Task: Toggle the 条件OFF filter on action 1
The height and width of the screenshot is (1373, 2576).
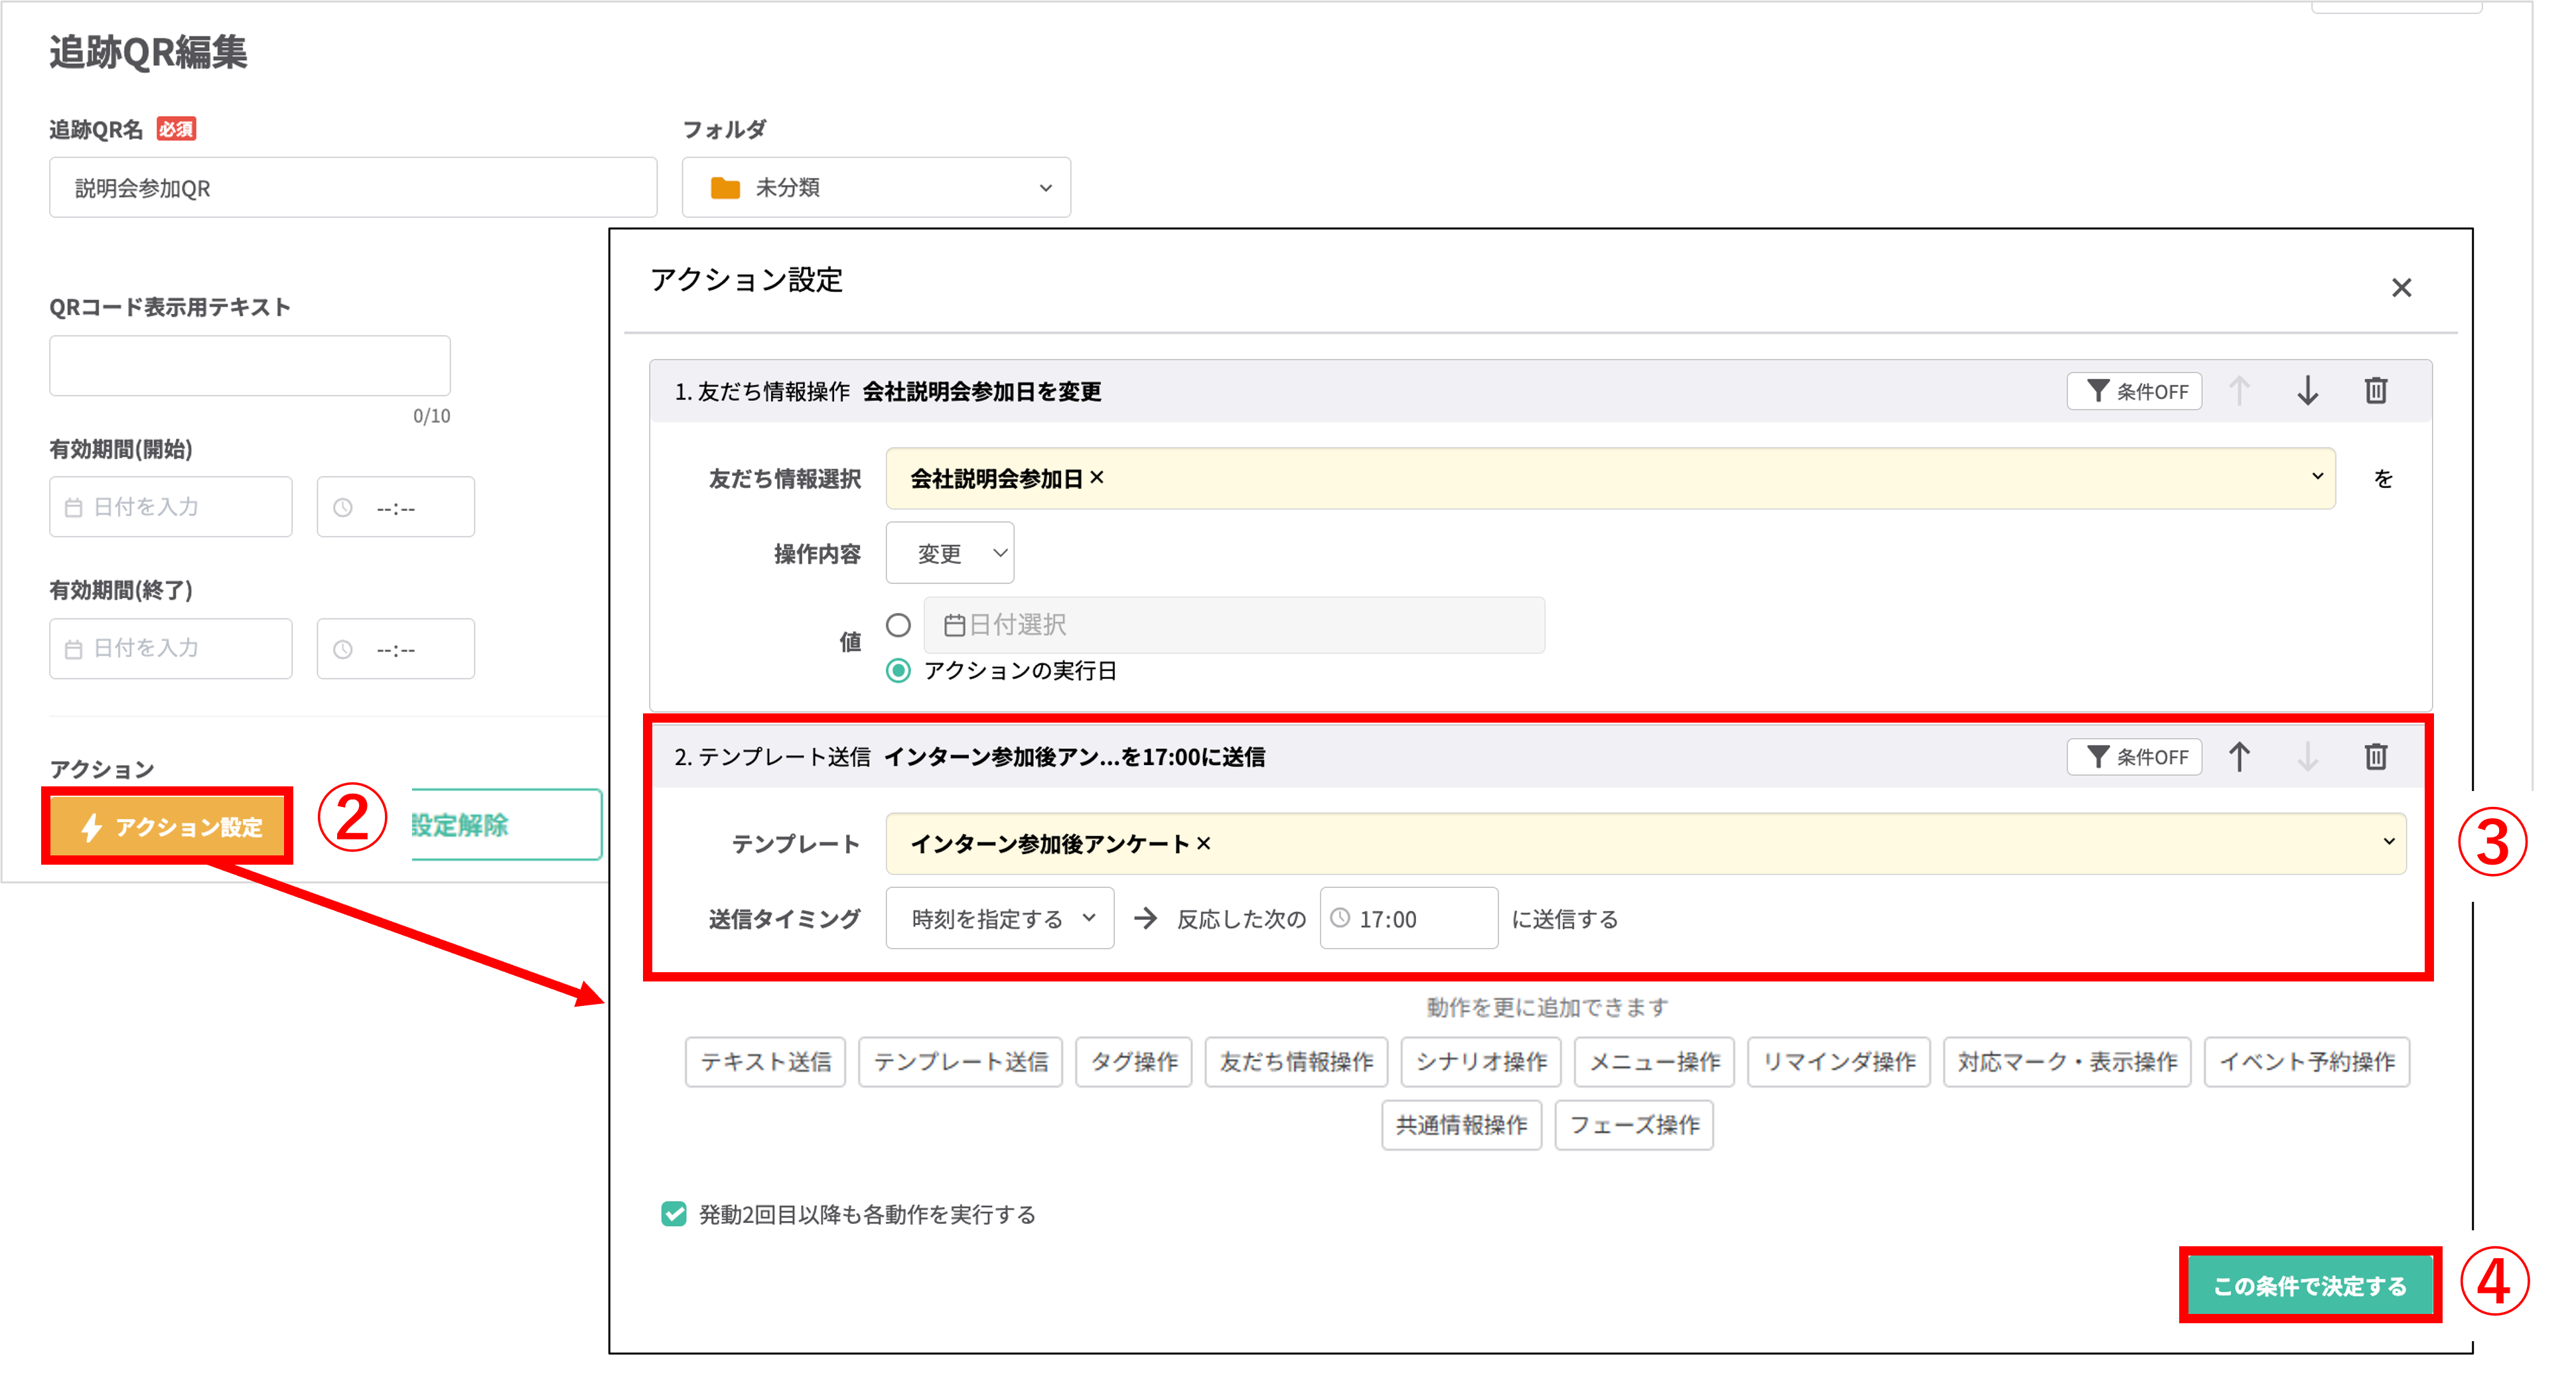Action: (x=2134, y=391)
